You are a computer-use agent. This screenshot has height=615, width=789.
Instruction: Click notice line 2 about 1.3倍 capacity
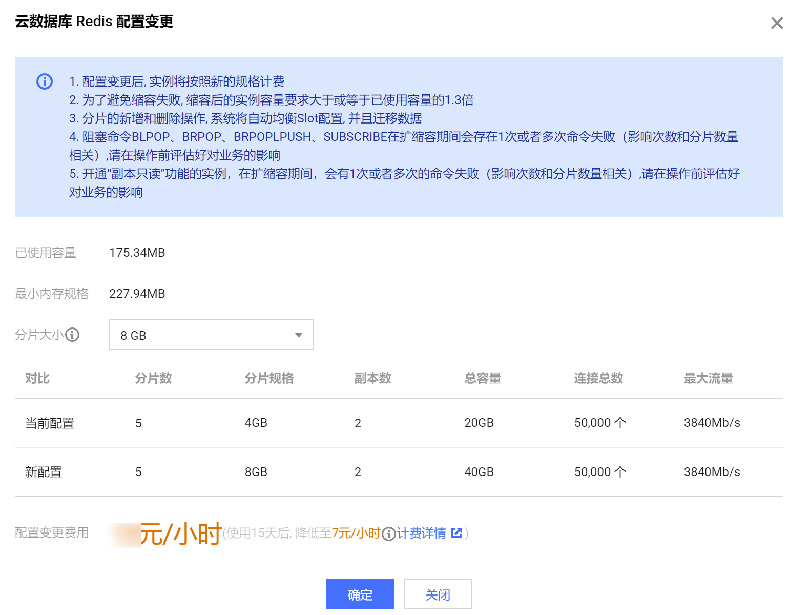click(272, 100)
